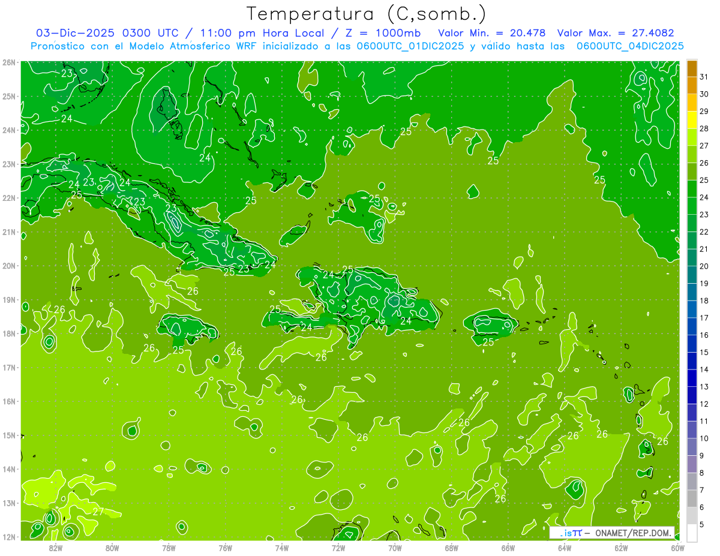Click the ONAMET/REP.DOM. credit label
The height and width of the screenshot is (556, 720).
click(x=634, y=533)
